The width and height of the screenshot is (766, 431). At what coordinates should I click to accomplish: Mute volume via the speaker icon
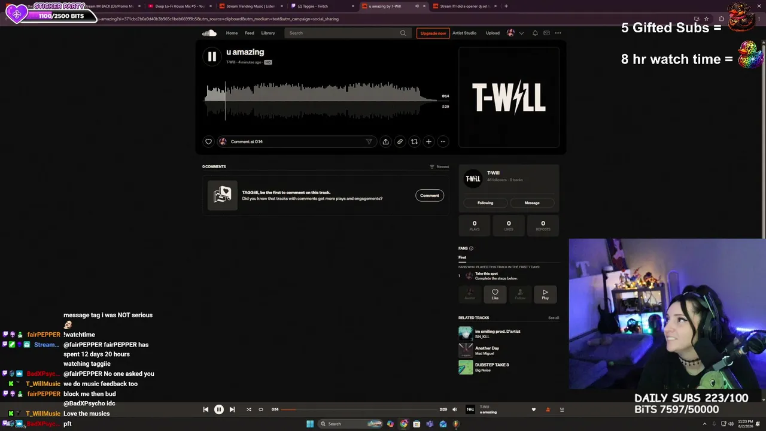[454, 409]
